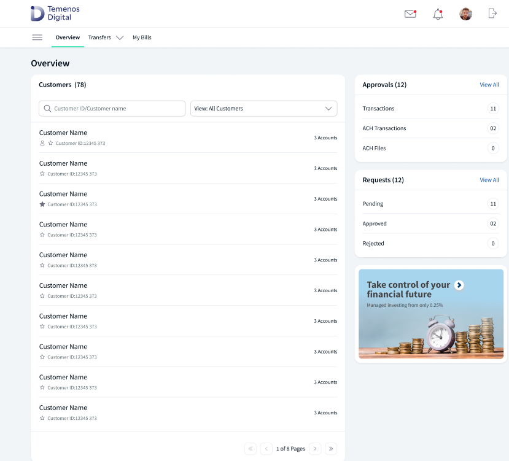Click the Temenos Digital logo
Screen dimensions: 509x461
pos(55,14)
